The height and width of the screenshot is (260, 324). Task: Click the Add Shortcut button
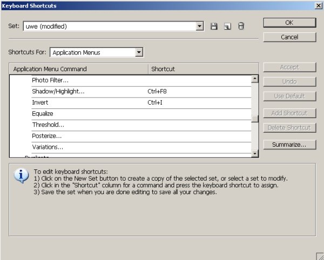[289, 113]
